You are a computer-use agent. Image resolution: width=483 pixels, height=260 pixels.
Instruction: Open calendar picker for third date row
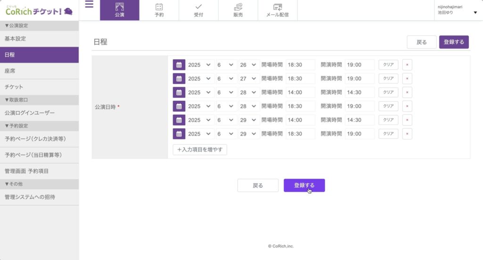179,92
